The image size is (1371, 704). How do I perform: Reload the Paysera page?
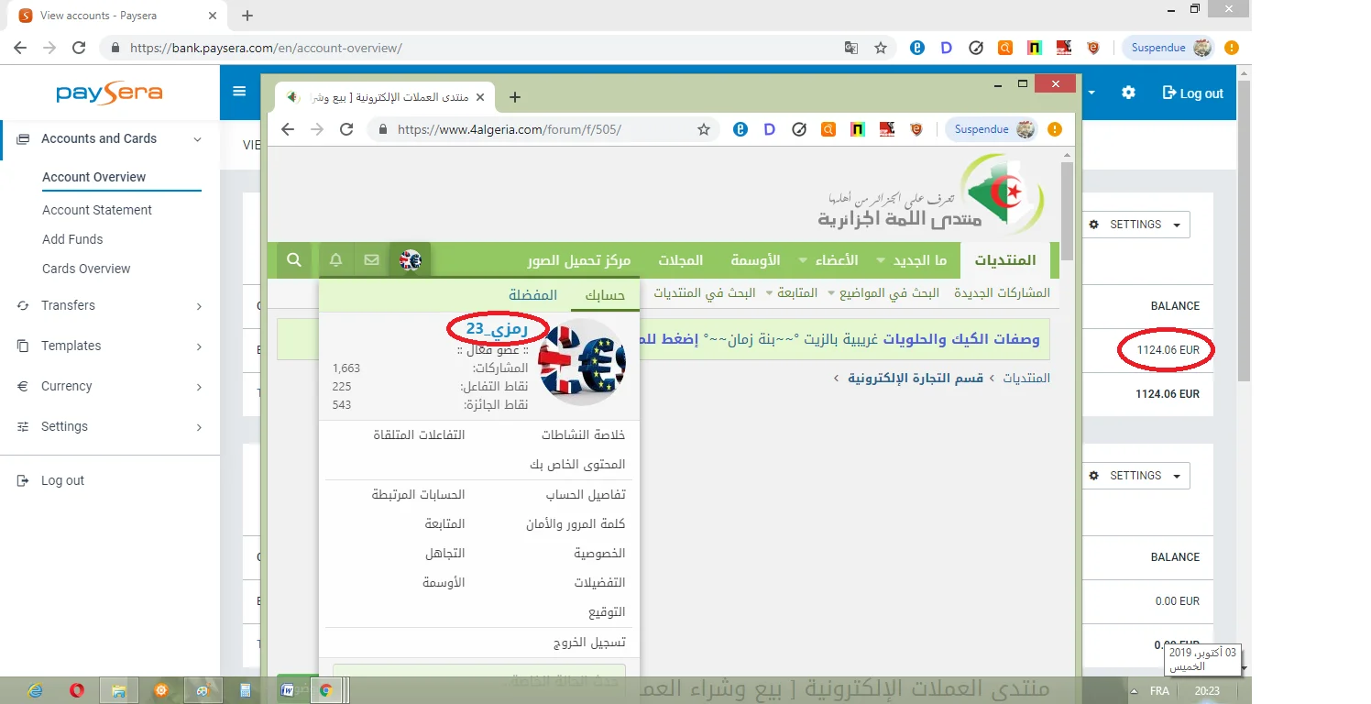click(79, 48)
